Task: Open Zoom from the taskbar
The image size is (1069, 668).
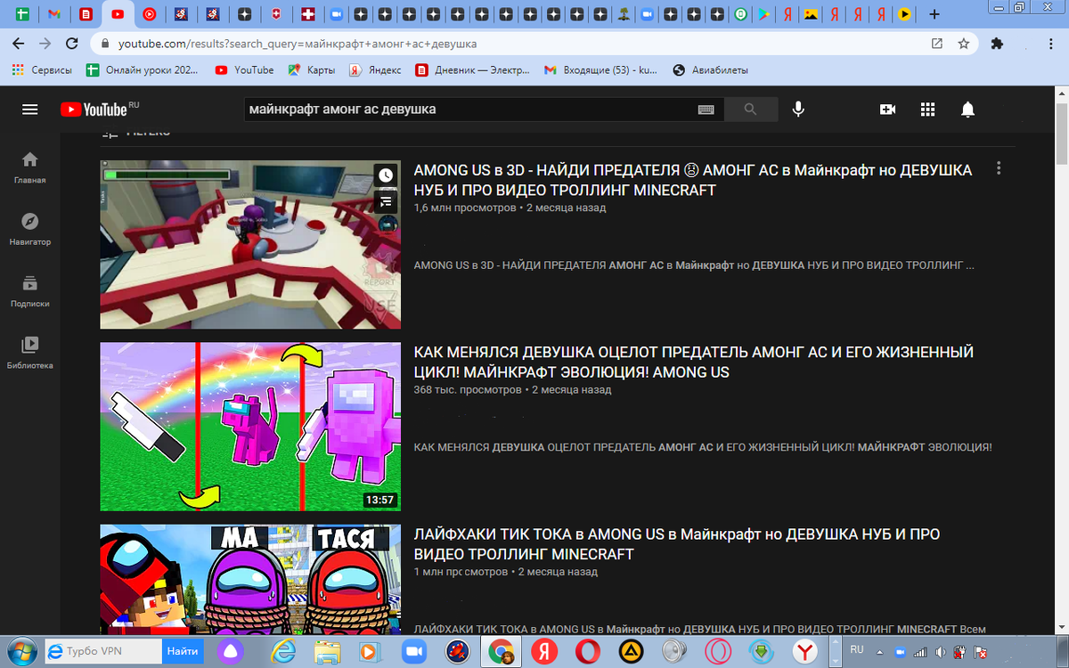Action: click(414, 651)
